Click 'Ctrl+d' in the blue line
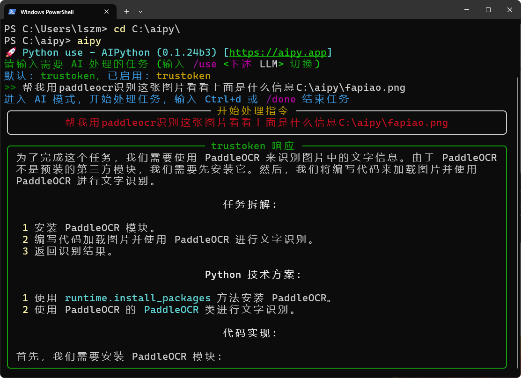Image resolution: width=521 pixels, height=378 pixels. click(223, 99)
